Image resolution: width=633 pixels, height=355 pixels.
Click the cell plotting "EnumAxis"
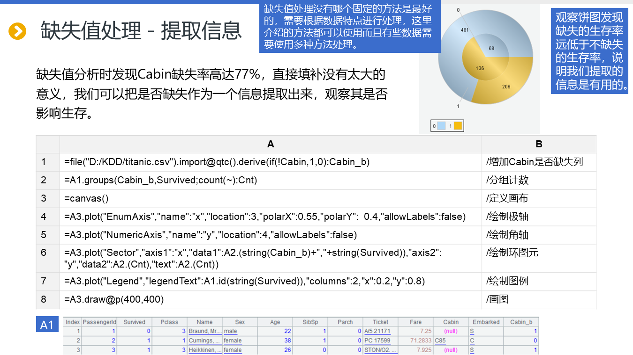(271, 217)
